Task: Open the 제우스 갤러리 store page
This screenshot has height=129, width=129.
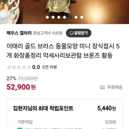Action: 19,33
